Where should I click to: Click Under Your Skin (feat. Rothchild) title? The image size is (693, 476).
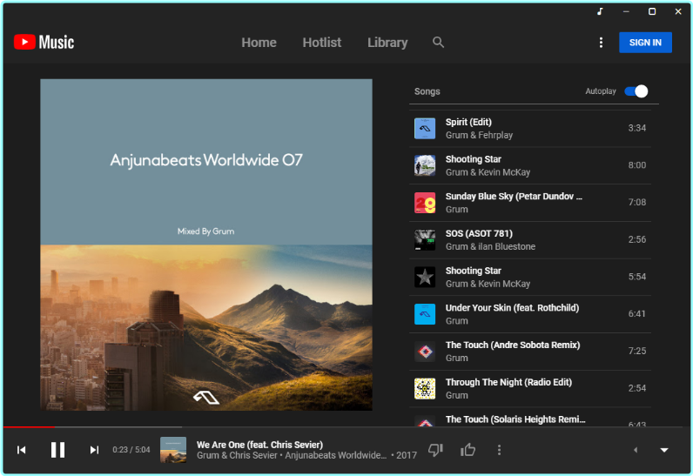(512, 308)
